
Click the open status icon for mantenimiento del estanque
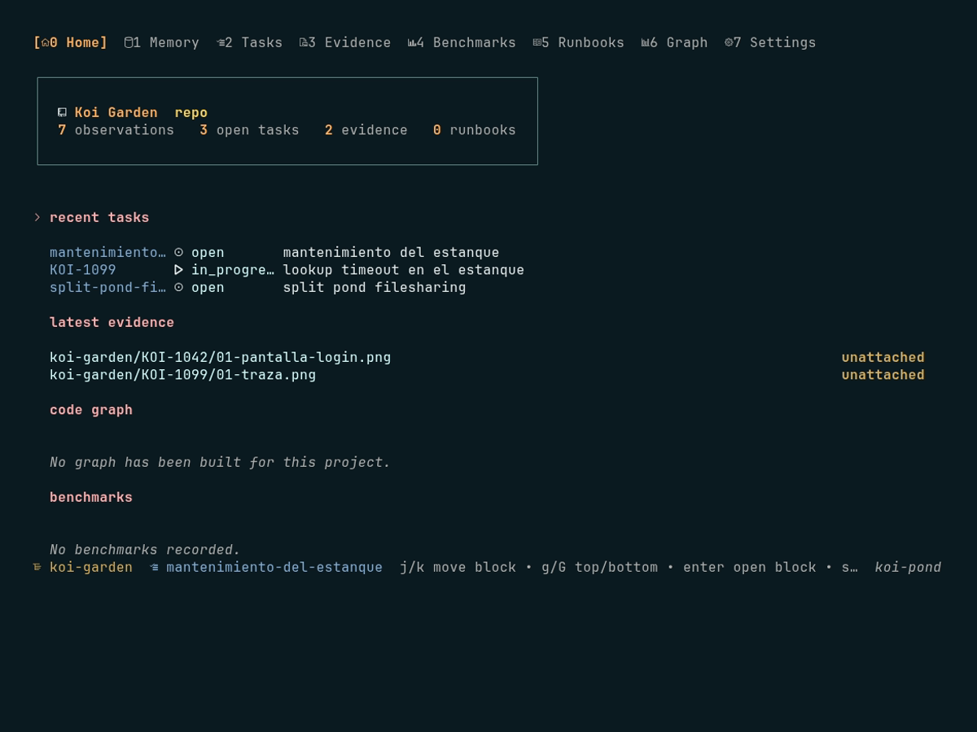(x=179, y=252)
